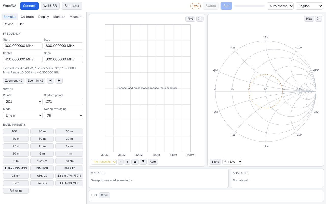Screen dimensions: 326x204
Task: Switch to the Display tab
Action: click(x=44, y=17)
